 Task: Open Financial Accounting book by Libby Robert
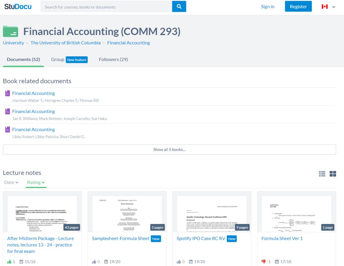[x=33, y=129]
